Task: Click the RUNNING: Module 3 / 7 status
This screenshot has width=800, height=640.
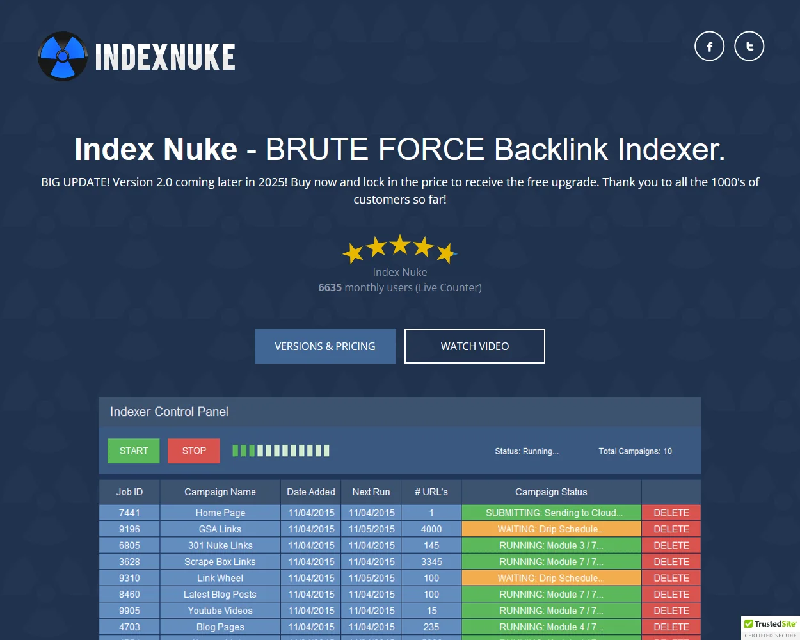Action: [551, 545]
